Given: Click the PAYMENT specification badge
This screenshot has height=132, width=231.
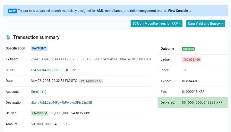Looking at the screenshot, I should [39, 48].
